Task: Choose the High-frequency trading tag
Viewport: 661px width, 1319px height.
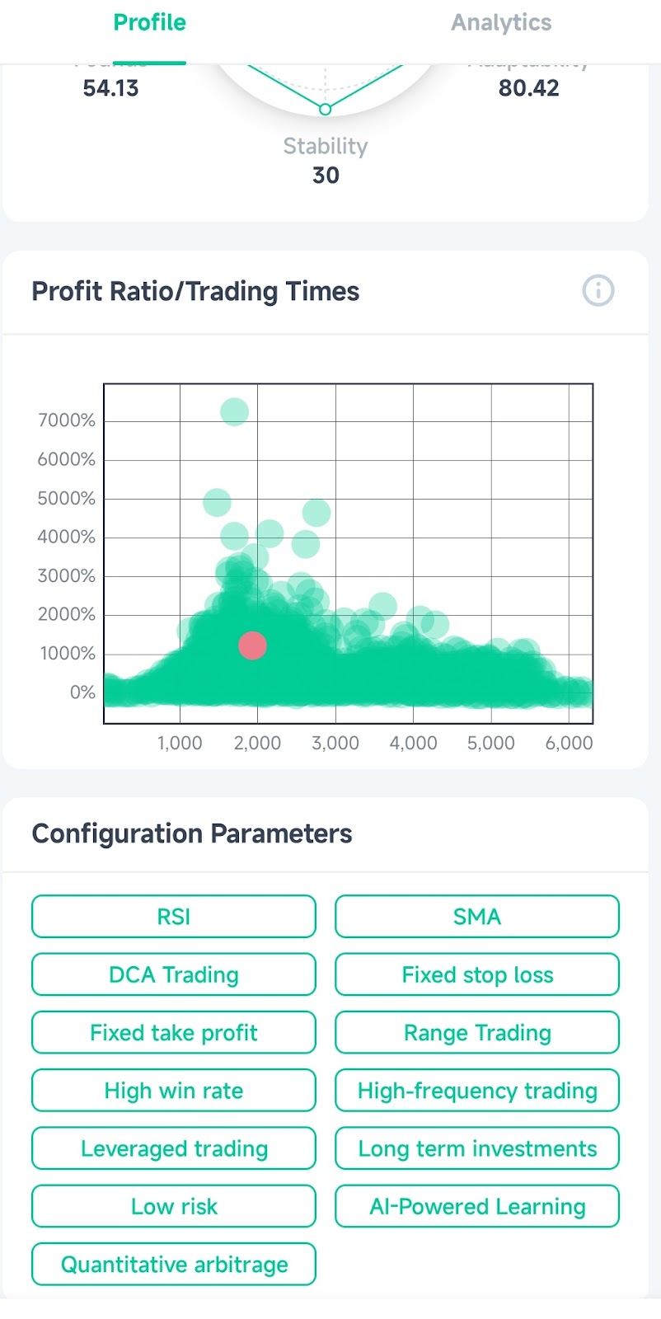Action: (477, 1091)
